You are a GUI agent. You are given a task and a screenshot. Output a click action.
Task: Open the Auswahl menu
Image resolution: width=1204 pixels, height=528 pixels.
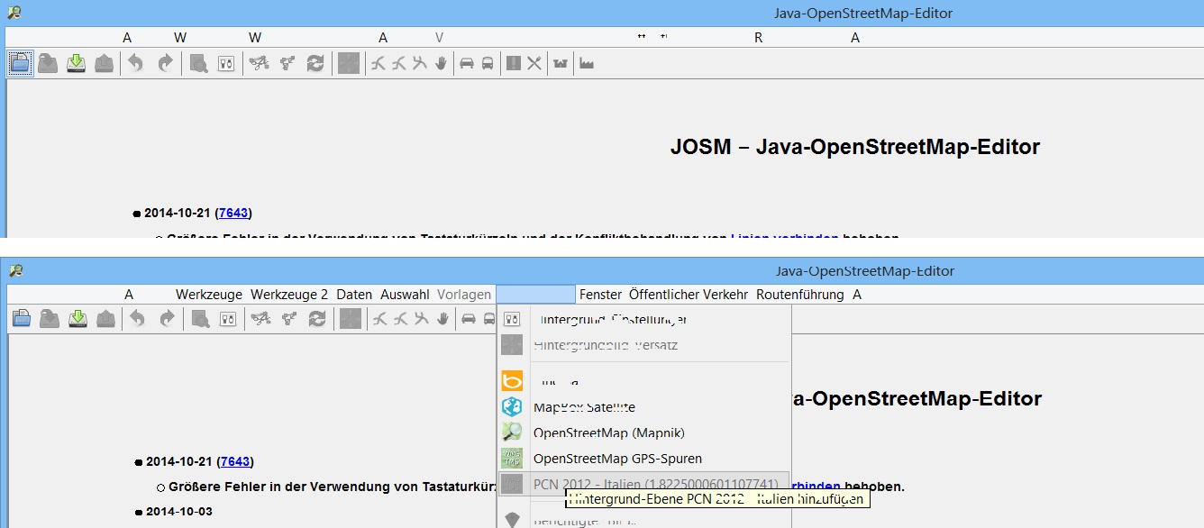[x=405, y=295]
